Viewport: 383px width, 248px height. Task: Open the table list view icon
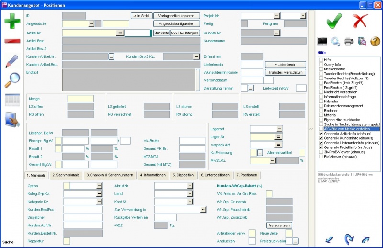[11, 100]
